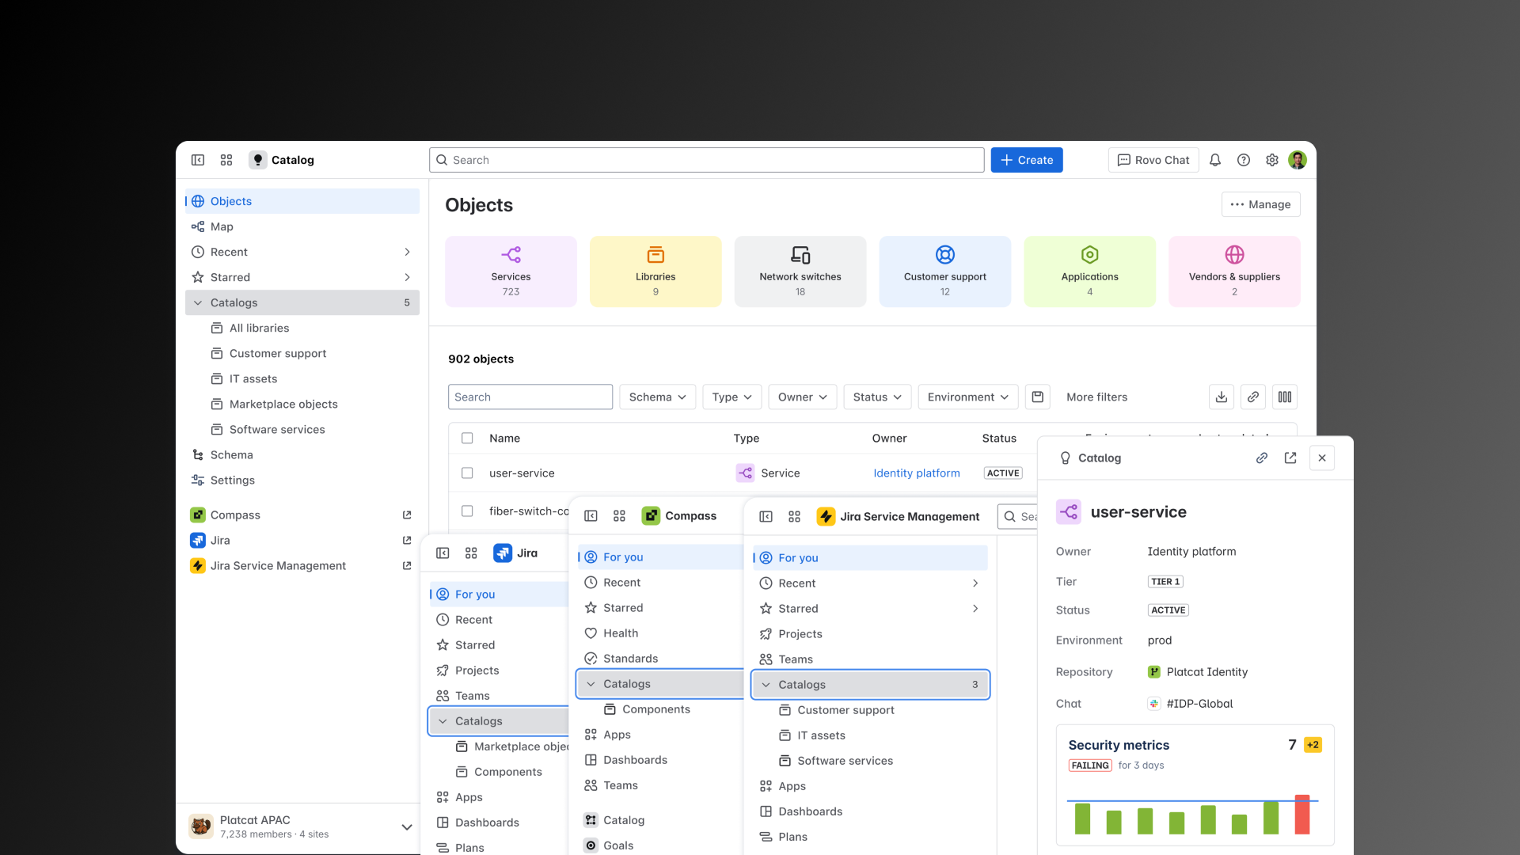The height and width of the screenshot is (855, 1520).
Task: Open the help question mark icon
Action: (1244, 160)
